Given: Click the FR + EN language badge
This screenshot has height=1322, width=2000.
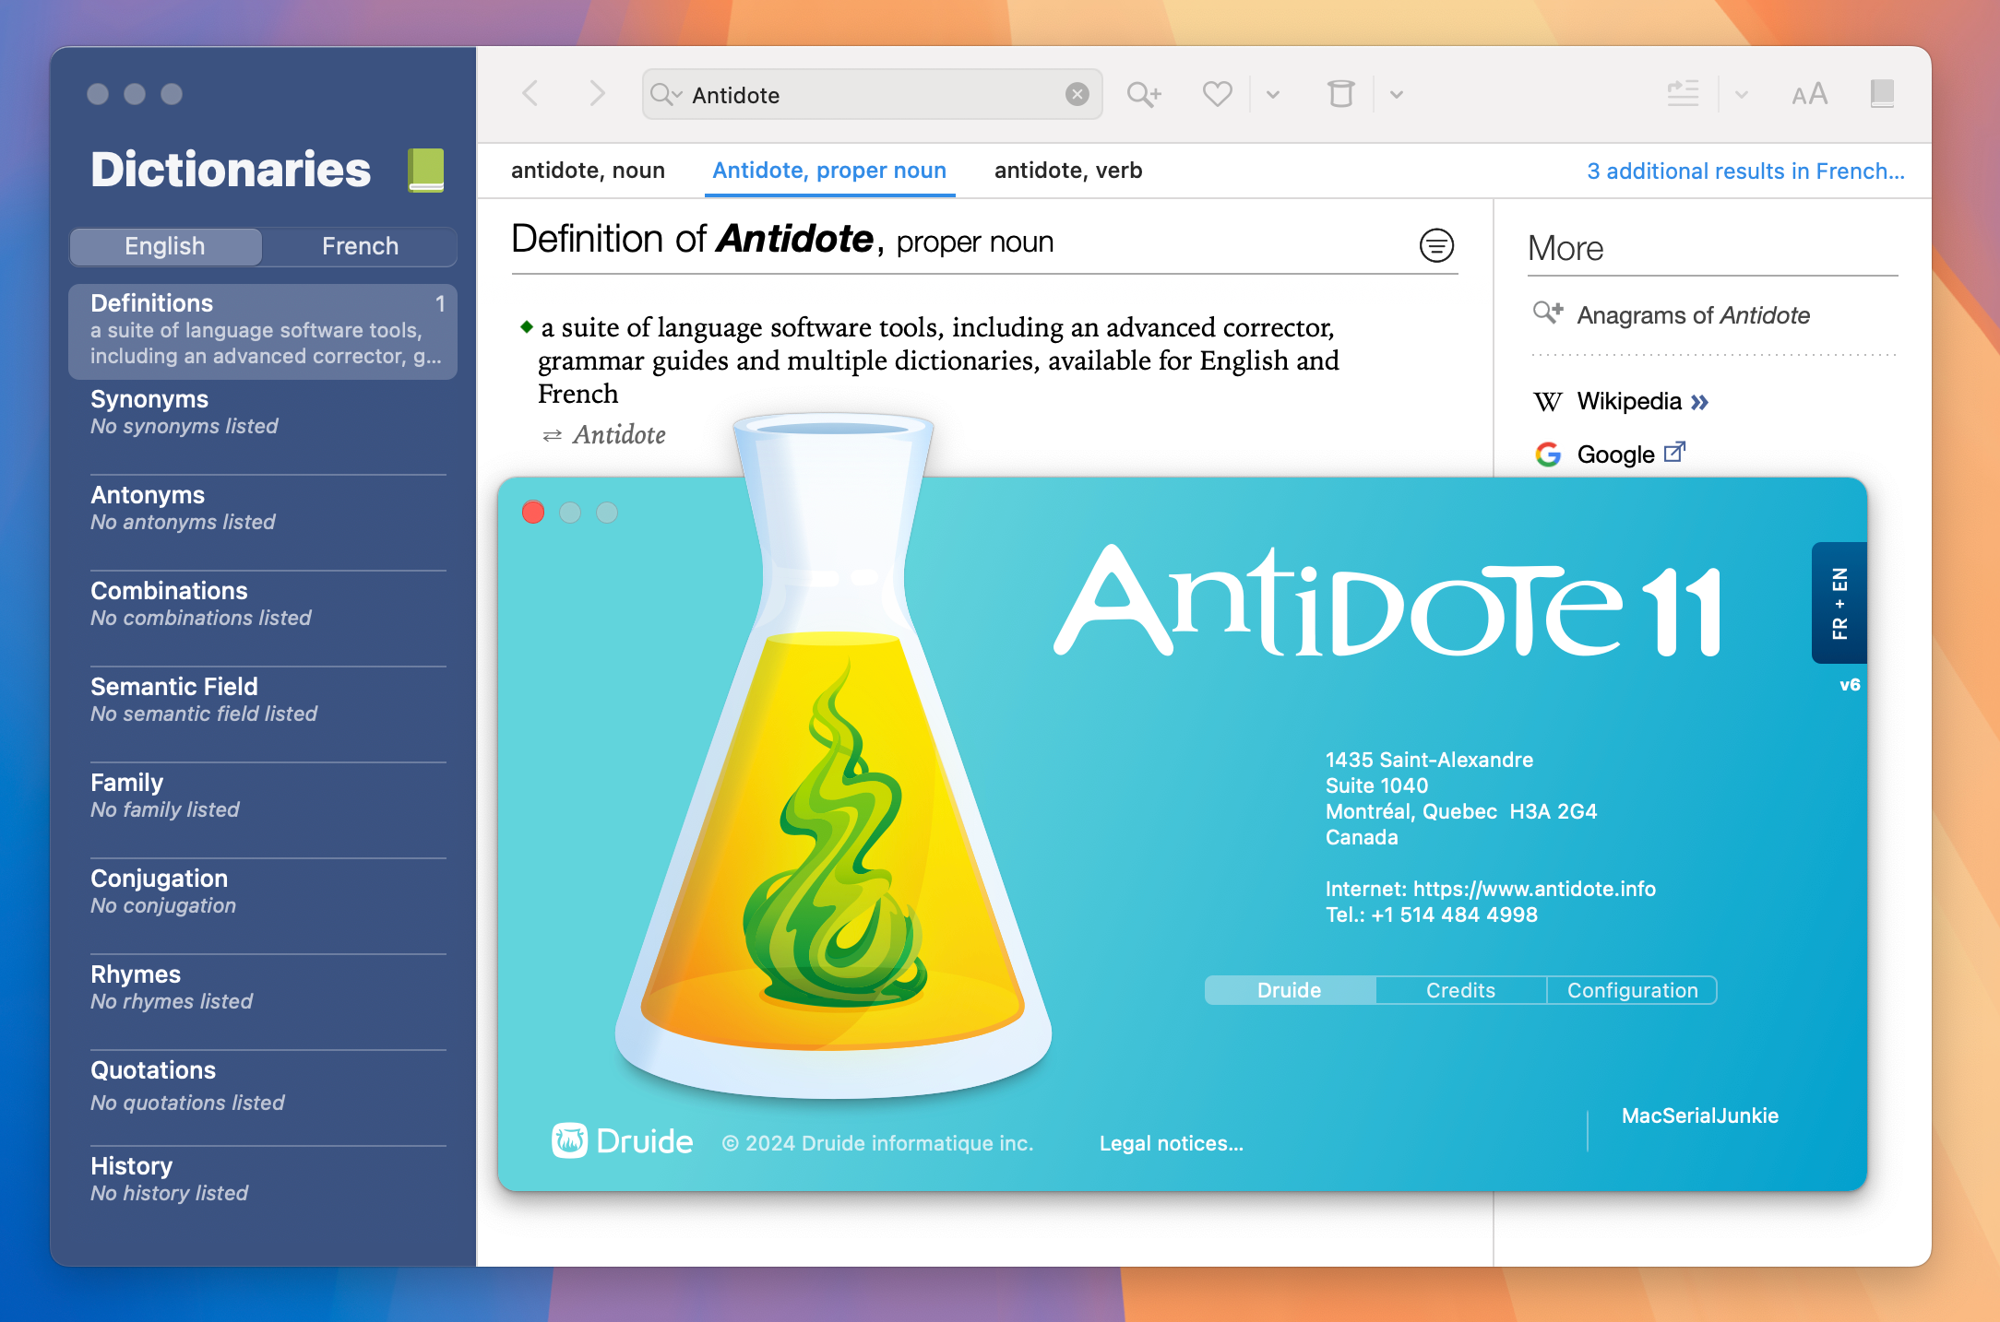Looking at the screenshot, I should 1839,603.
